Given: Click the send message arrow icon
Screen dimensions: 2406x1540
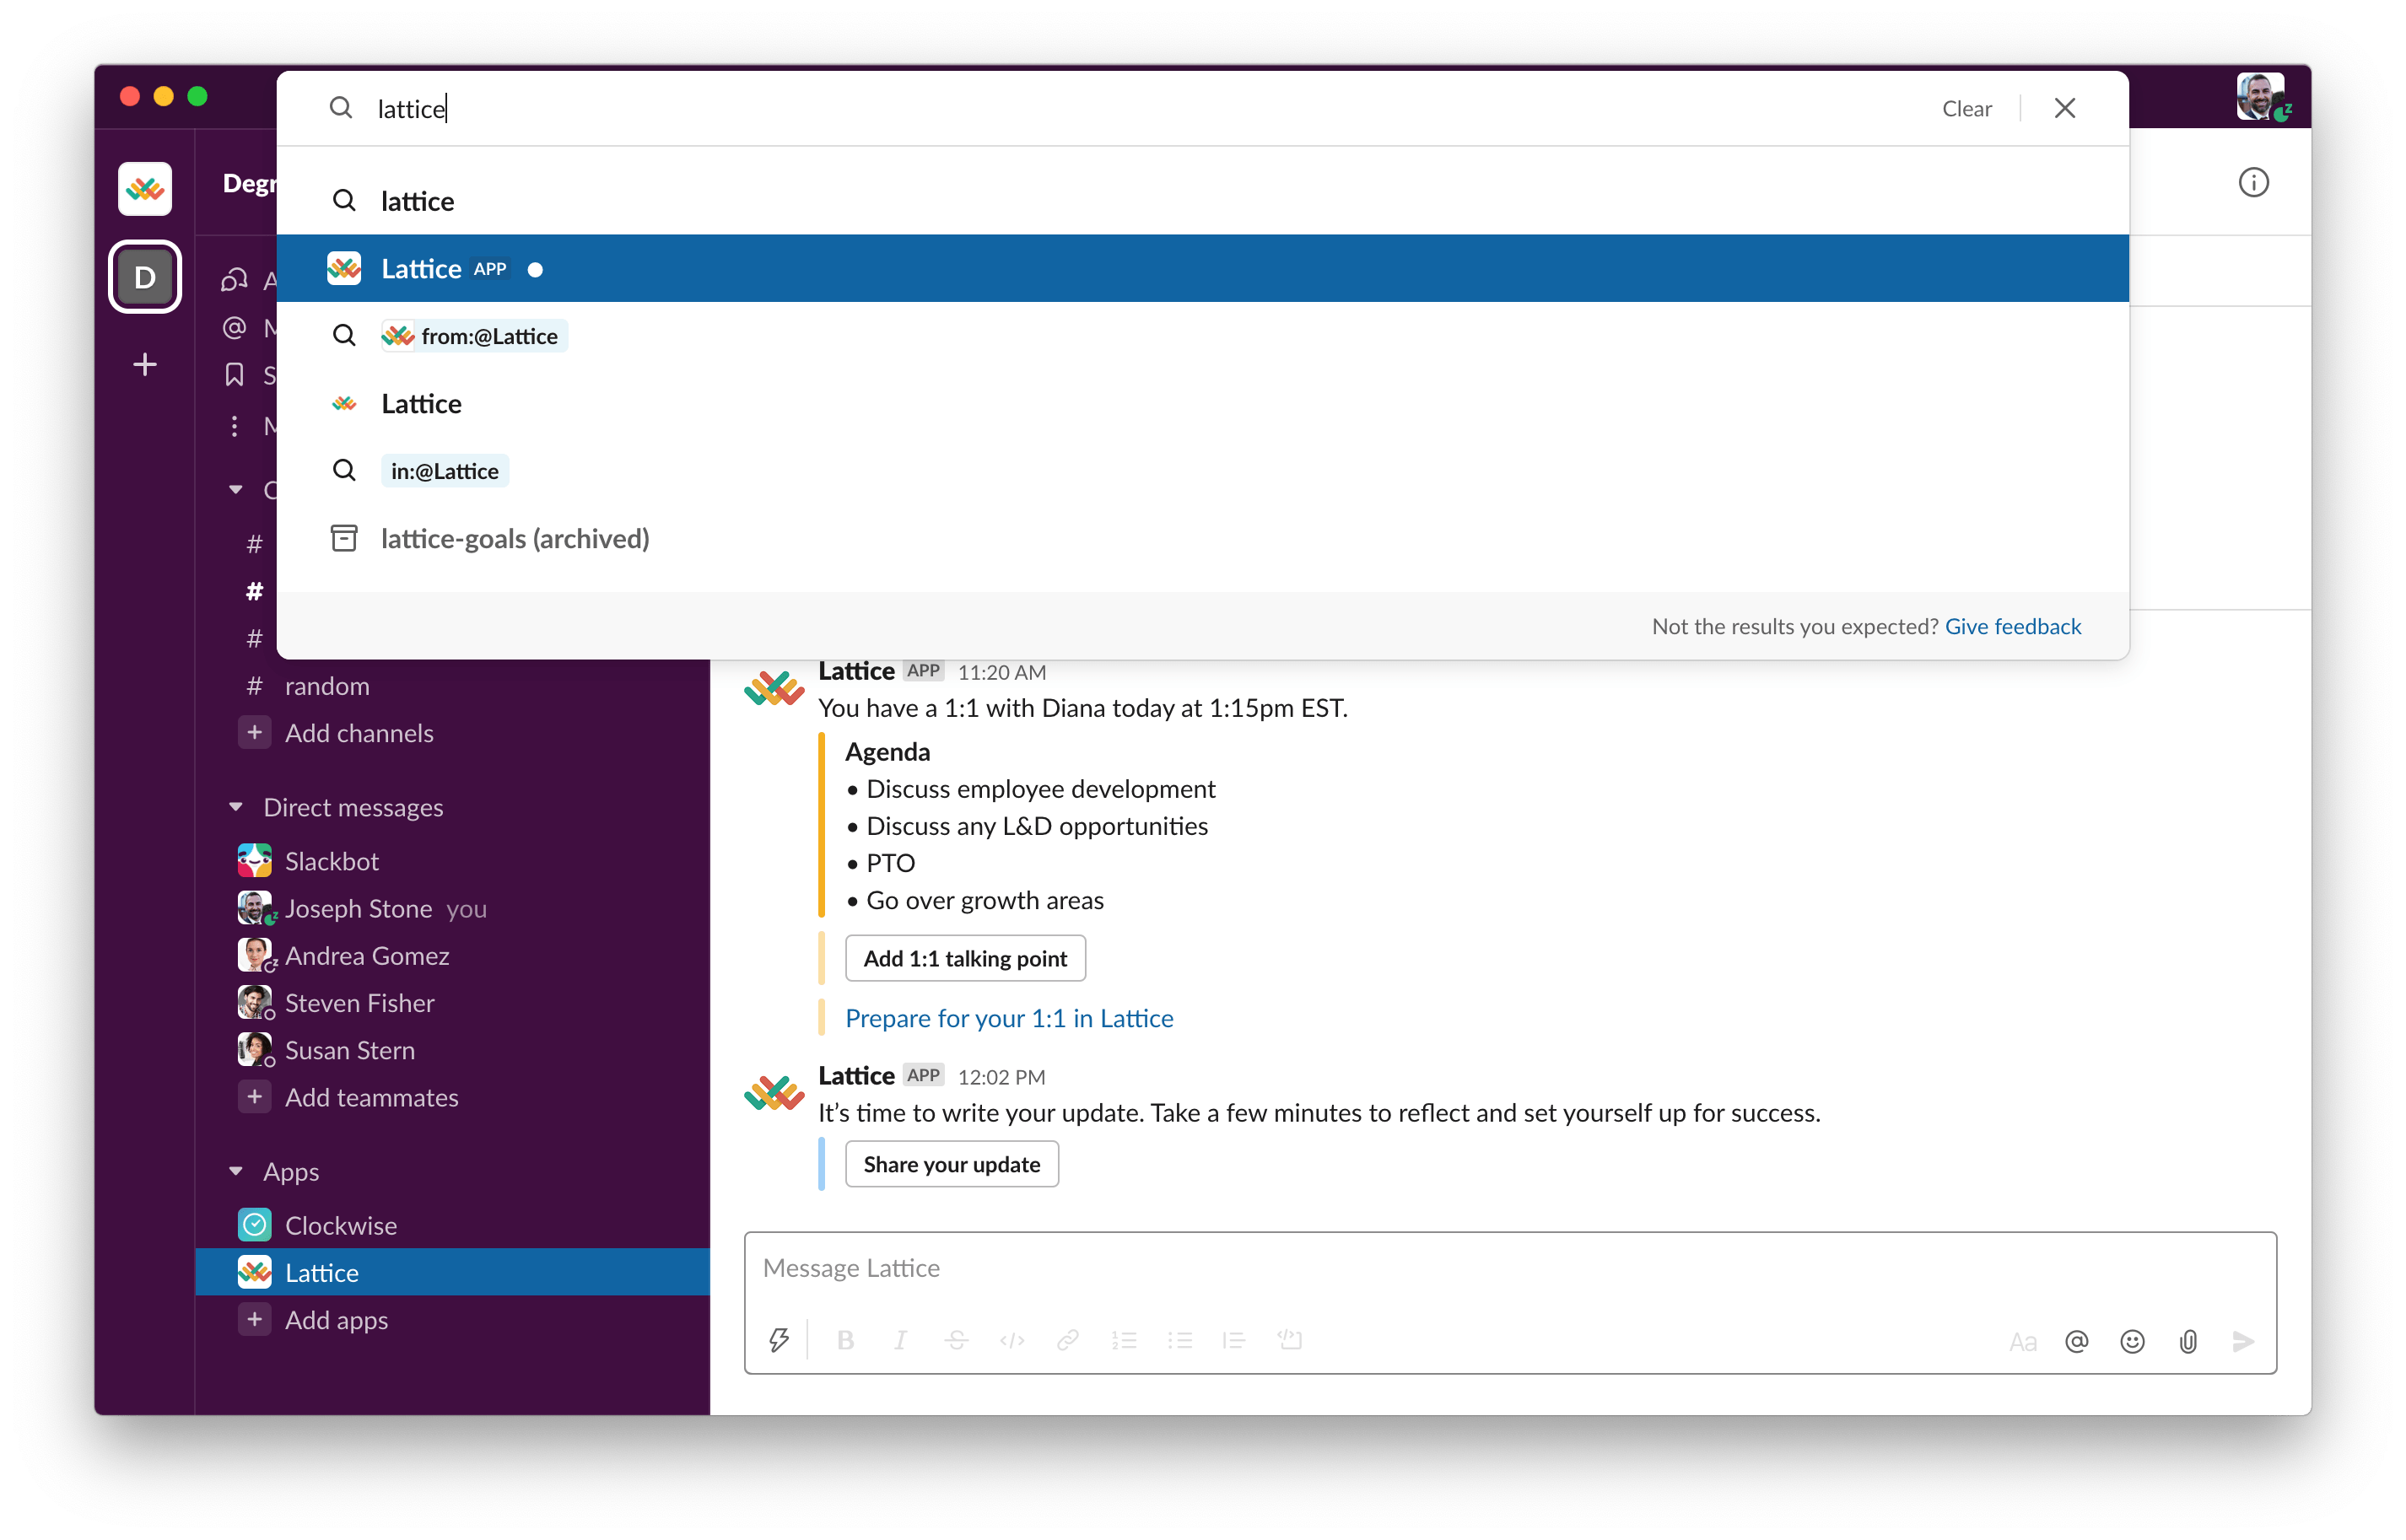Looking at the screenshot, I should 2243,1340.
